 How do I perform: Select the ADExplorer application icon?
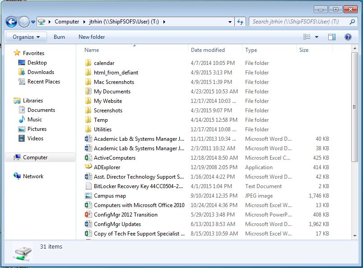(88, 167)
